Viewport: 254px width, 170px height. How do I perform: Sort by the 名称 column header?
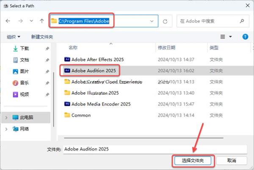[73, 47]
